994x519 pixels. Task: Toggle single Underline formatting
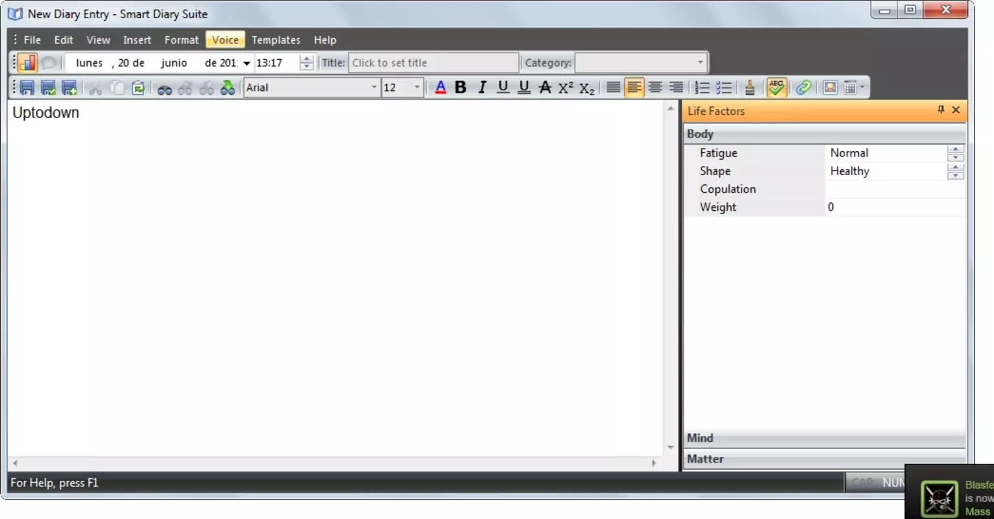[503, 88]
